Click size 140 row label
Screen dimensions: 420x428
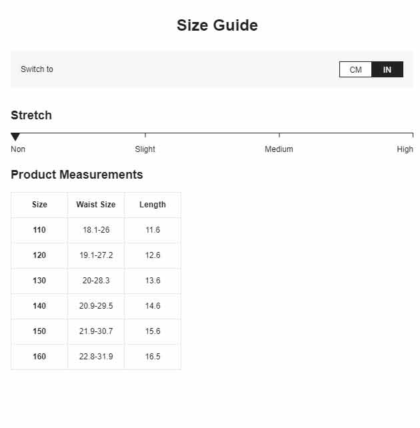[39, 306]
